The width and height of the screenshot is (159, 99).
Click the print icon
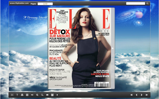tap(22, 95)
